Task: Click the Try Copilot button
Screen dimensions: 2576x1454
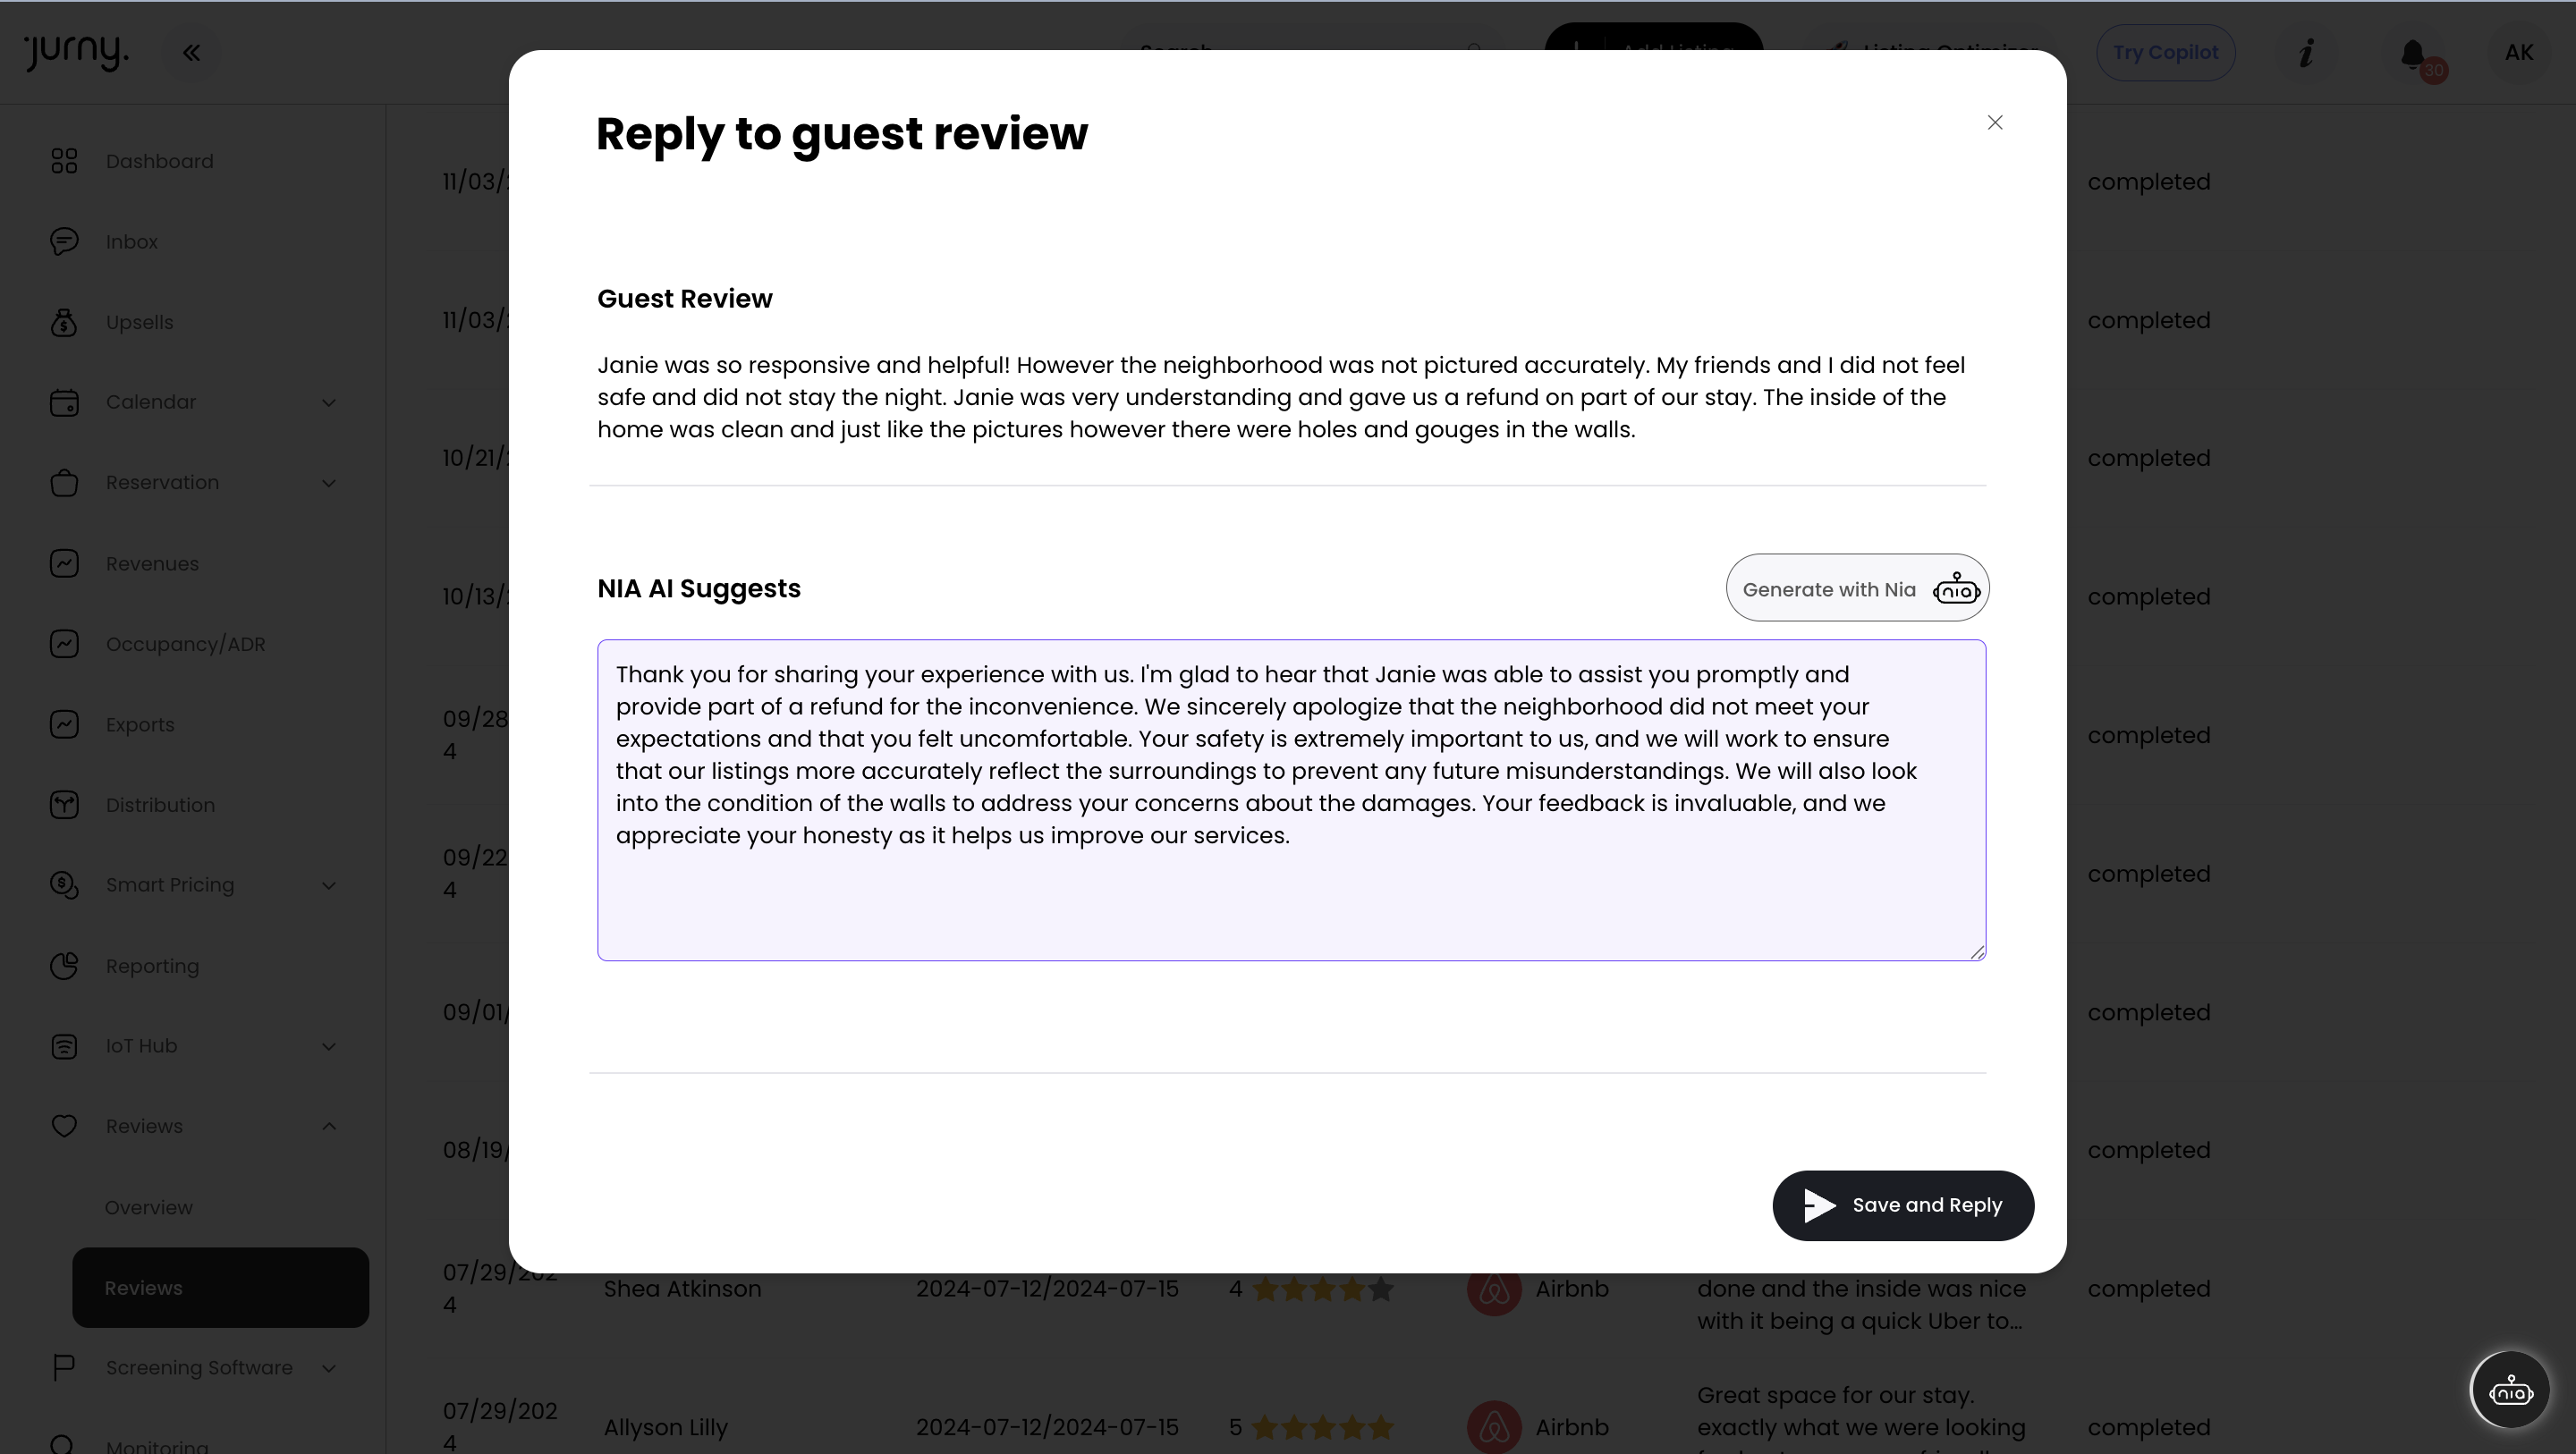Action: [2165, 53]
